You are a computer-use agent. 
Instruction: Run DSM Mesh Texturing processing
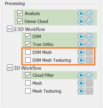point(81,60)
